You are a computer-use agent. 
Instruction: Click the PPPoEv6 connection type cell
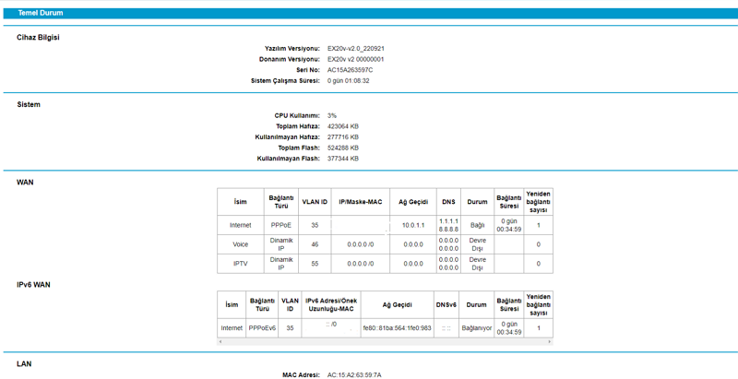[262, 328]
